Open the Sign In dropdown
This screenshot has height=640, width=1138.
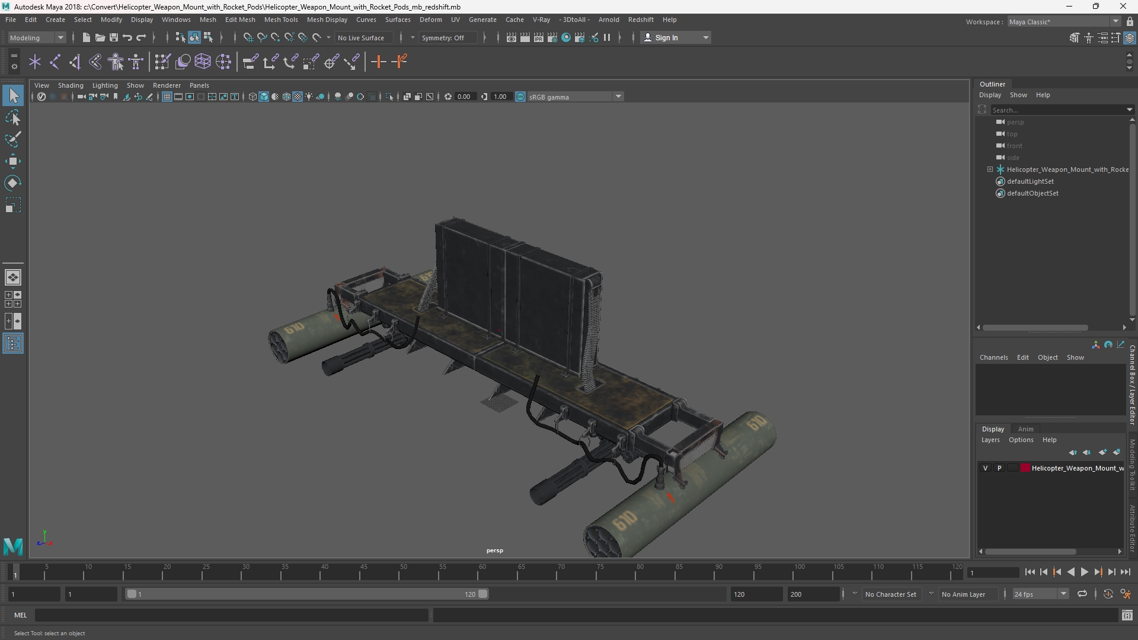pyautogui.click(x=676, y=37)
